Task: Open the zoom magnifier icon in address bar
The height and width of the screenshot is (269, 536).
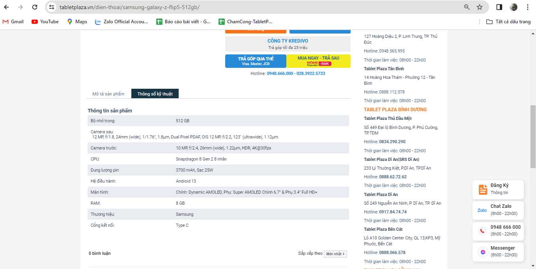Action: (x=467, y=7)
